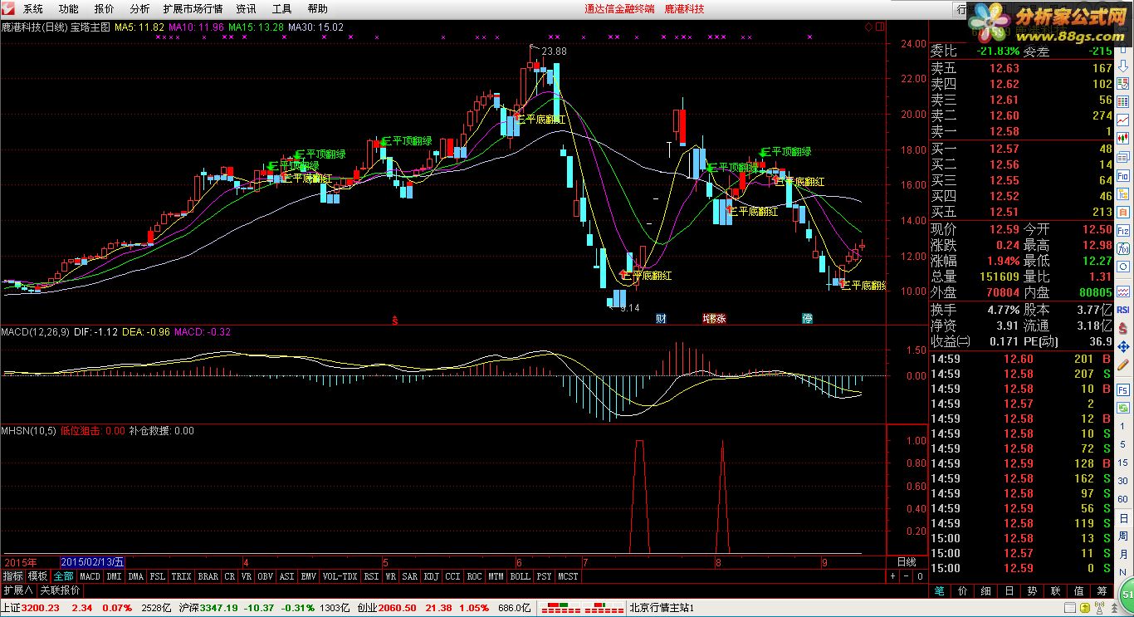Select the 价 price distribution tab
Image resolution: width=1134 pixels, height=617 pixels.
[962, 591]
